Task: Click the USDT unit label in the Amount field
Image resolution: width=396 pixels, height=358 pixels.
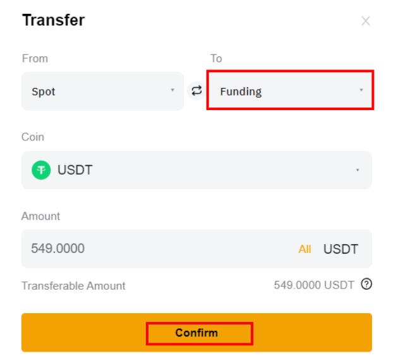Action: coord(340,249)
